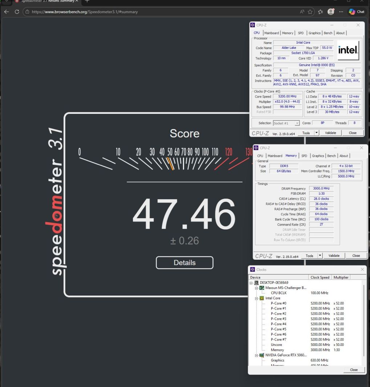Close the Speedometer Results Summary tab
The image size is (370, 387).
click(77, 1)
